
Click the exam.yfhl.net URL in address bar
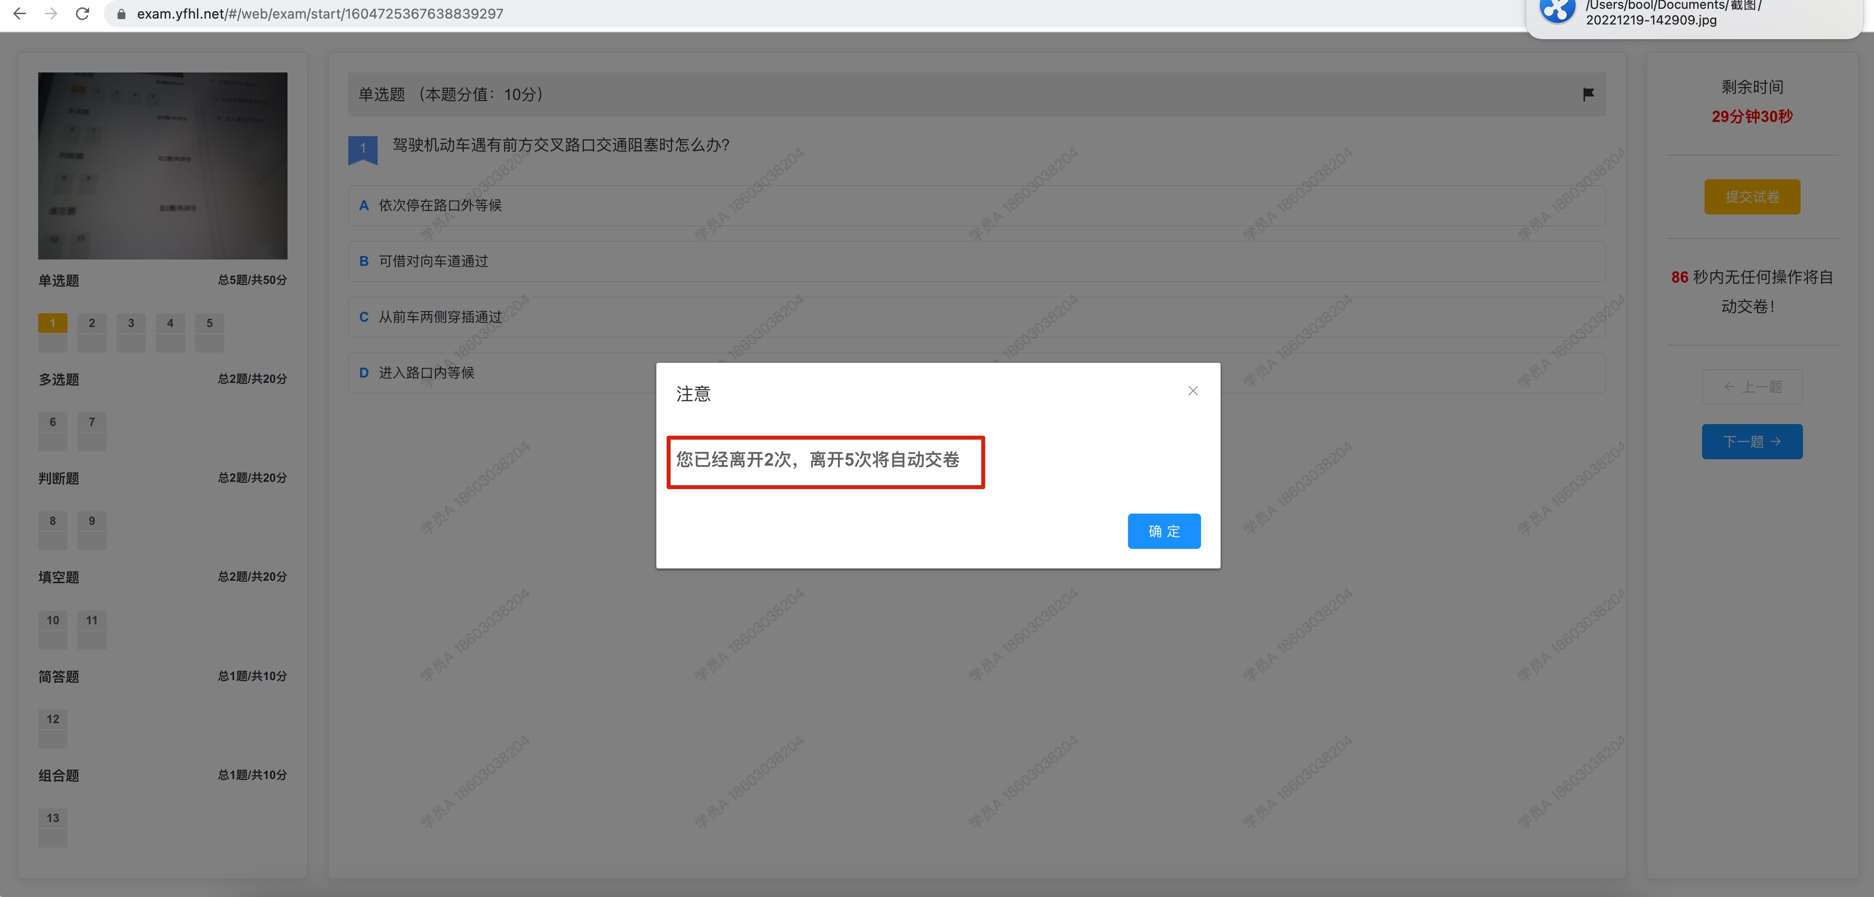click(320, 14)
